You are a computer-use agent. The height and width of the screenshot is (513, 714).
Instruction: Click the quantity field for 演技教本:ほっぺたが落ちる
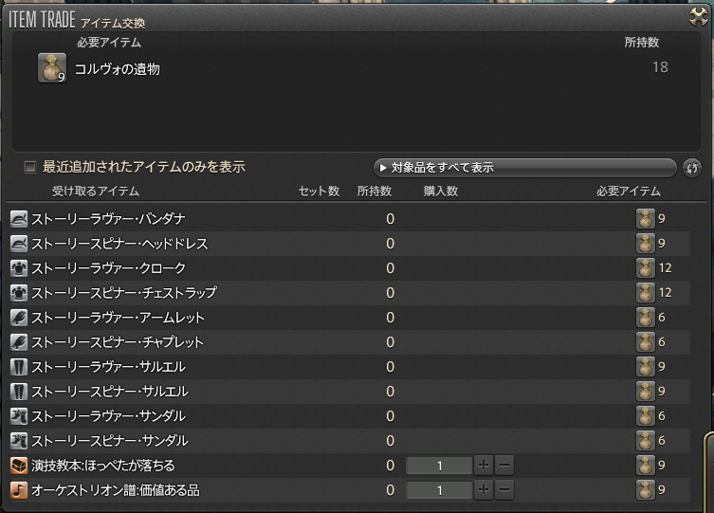click(x=439, y=466)
